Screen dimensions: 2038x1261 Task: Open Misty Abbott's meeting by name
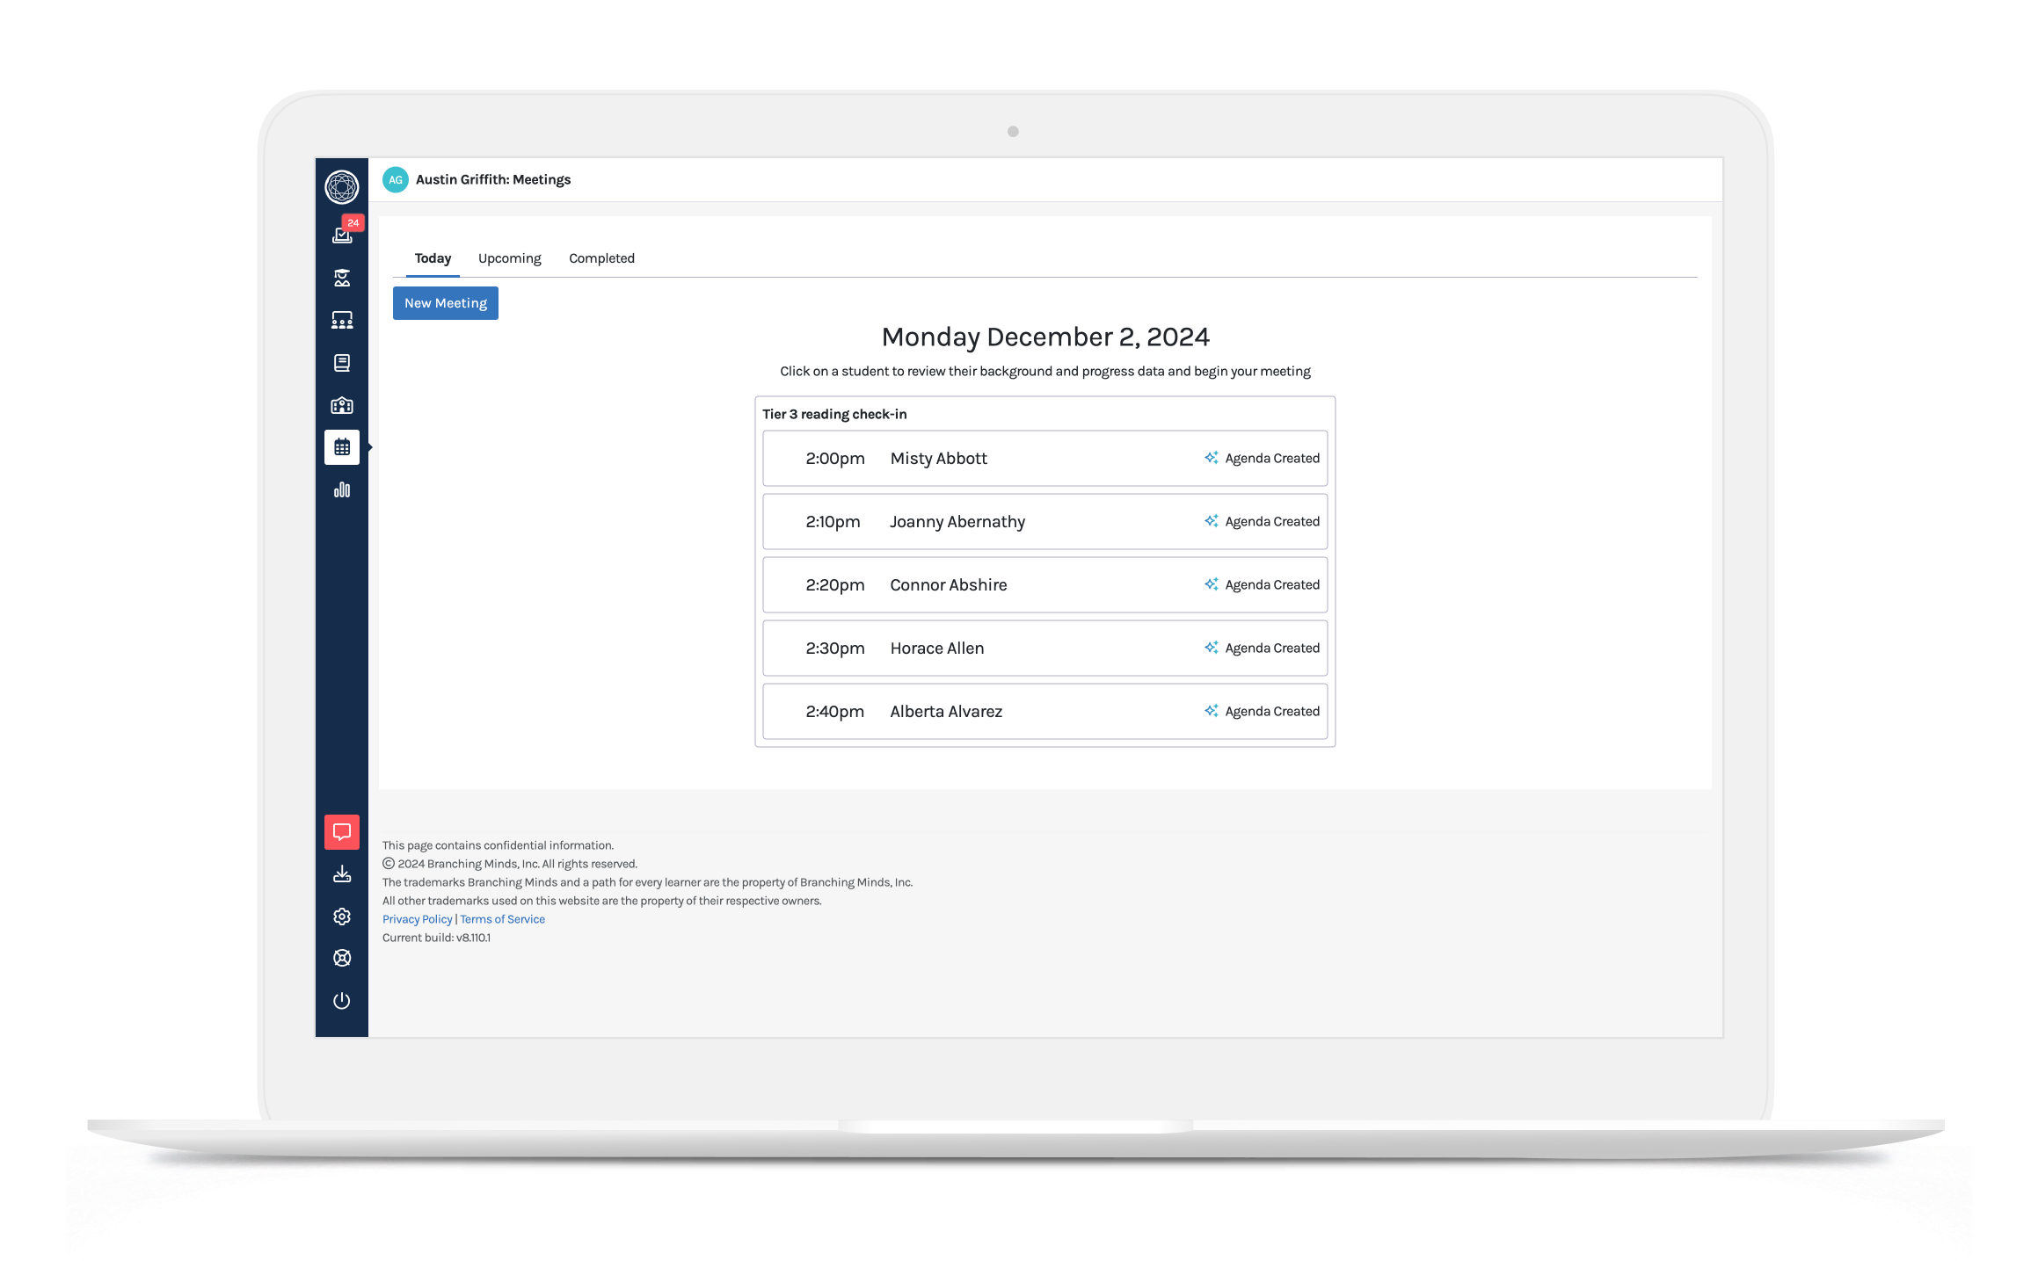939,459
